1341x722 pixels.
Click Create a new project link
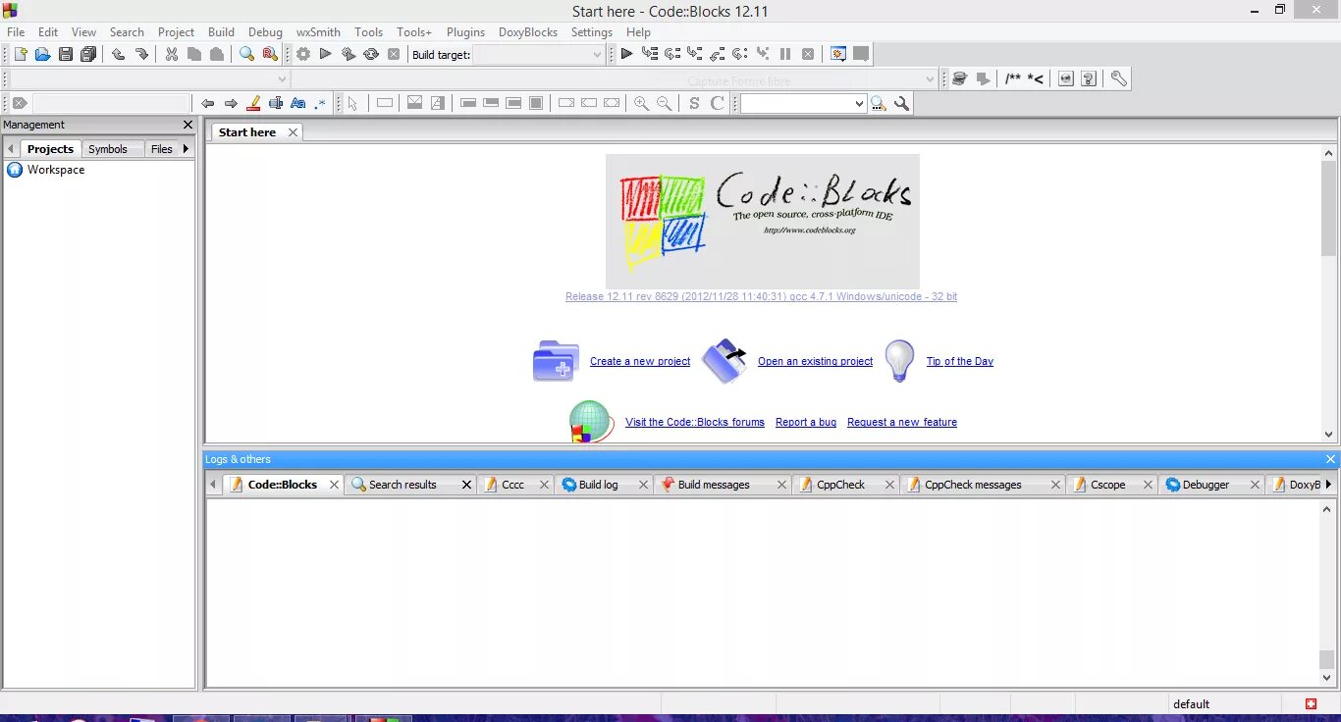coord(640,361)
